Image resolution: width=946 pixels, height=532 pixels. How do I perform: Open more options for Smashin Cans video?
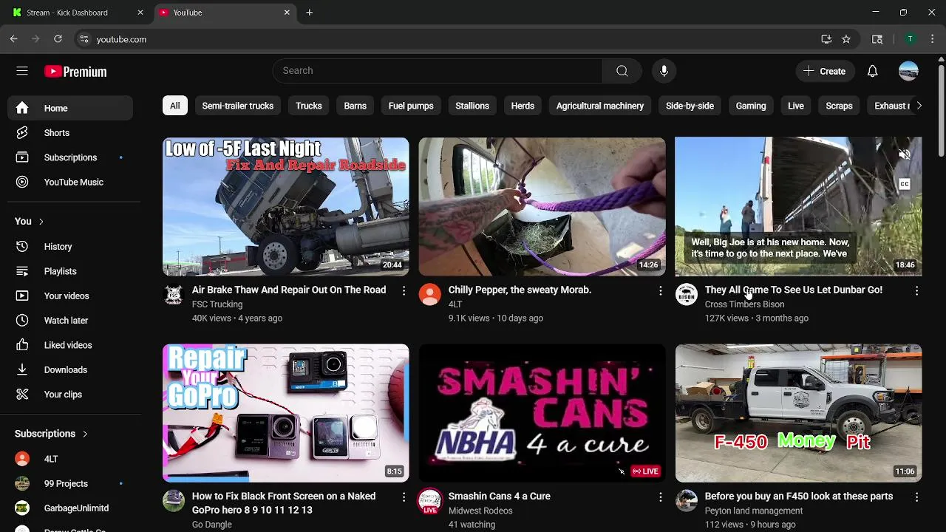(660, 497)
